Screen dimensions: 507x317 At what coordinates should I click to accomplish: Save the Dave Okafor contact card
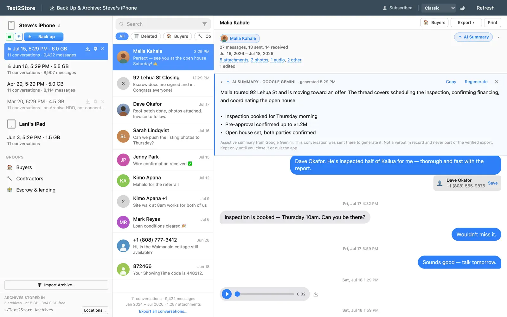(493, 183)
